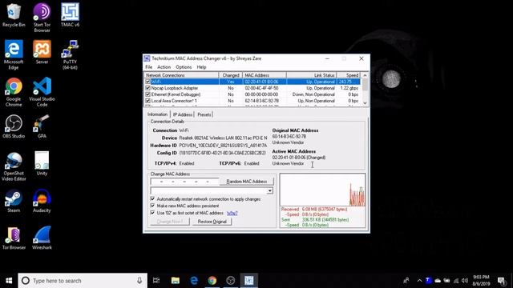Image resolution: width=513 pixels, height=288 pixels.
Task: Click the network traffic graph
Action: (x=322, y=190)
